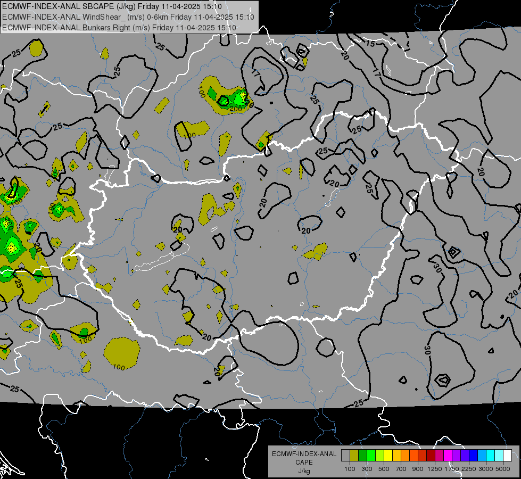Image resolution: width=521 pixels, height=479 pixels.
Task: Click the 300 tick label on legend scale
Action: [x=367, y=469]
